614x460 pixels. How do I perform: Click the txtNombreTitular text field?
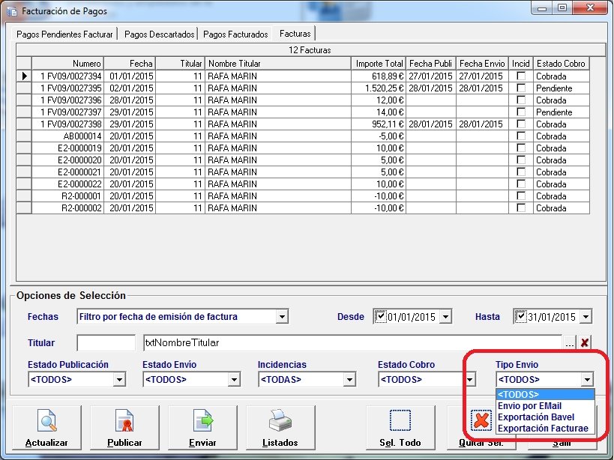(352, 343)
